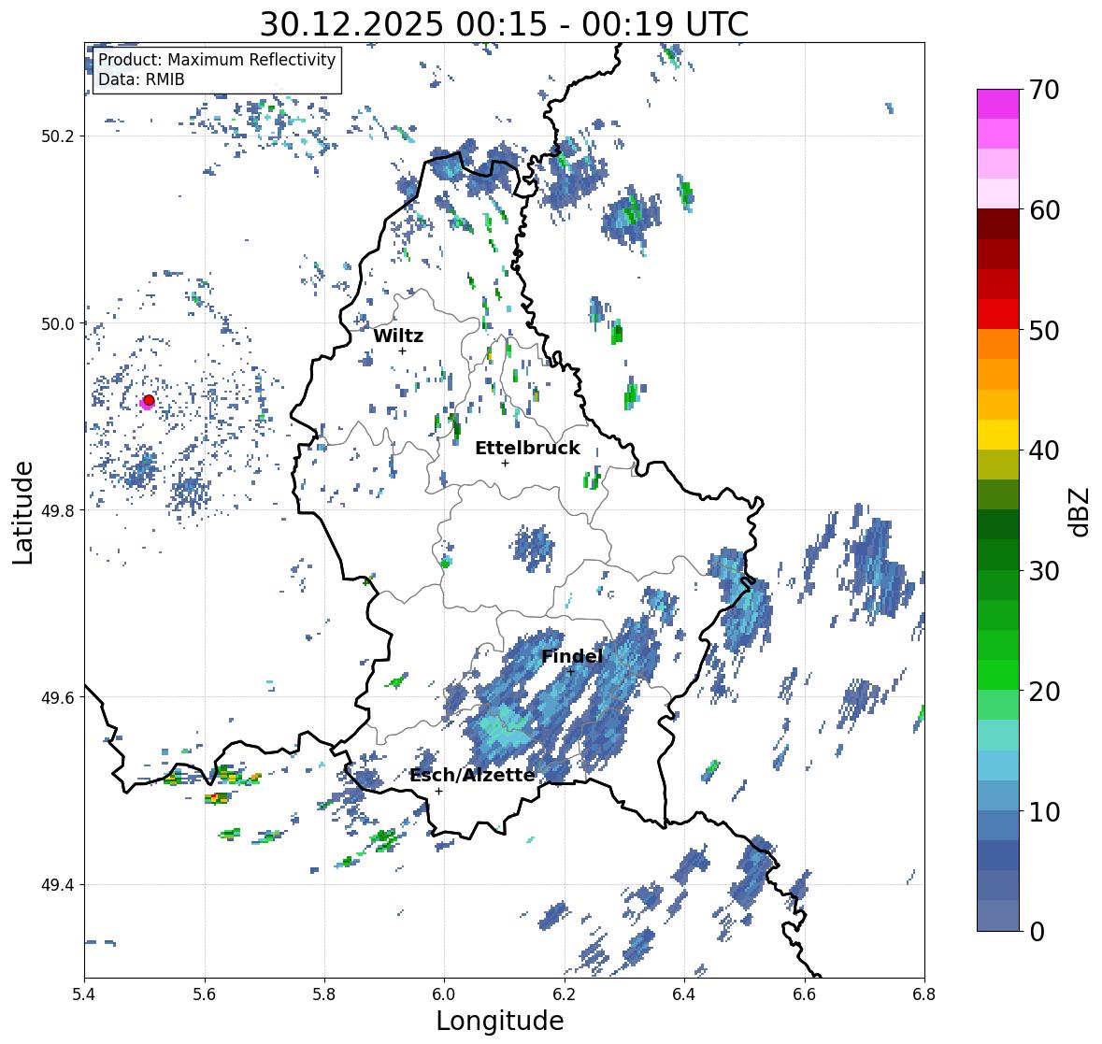The height and width of the screenshot is (1044, 1102).
Task: Click the yellow 40 dBZ colorbar segment
Action: tap(997, 435)
